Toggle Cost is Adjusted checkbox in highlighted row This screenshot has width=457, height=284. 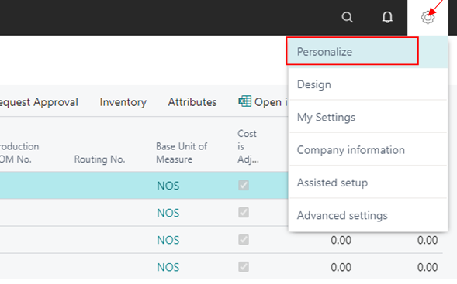[x=244, y=185]
